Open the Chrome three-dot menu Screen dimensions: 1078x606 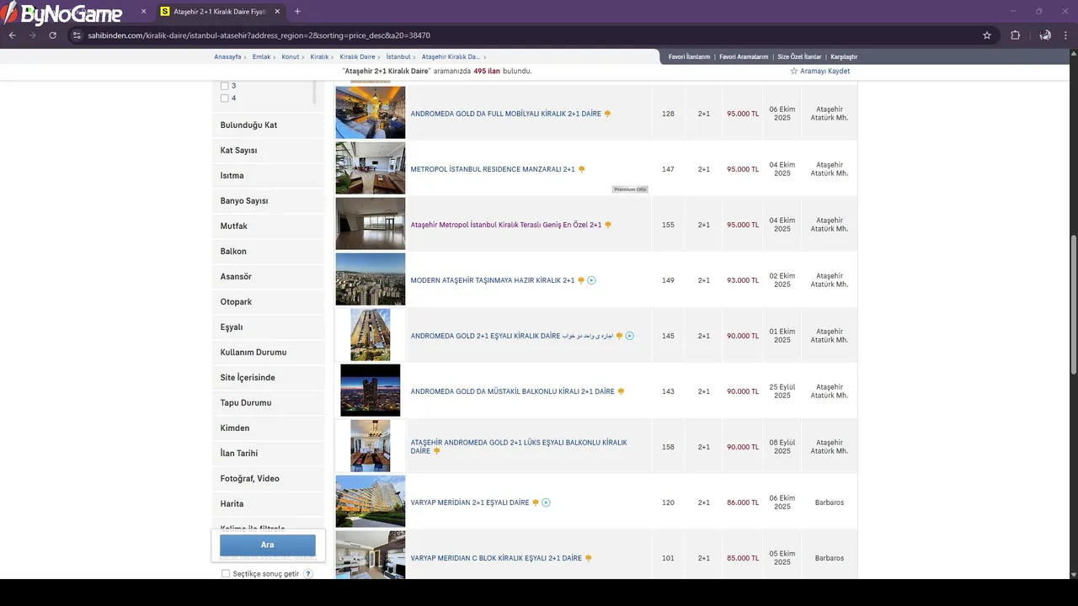click(1066, 35)
